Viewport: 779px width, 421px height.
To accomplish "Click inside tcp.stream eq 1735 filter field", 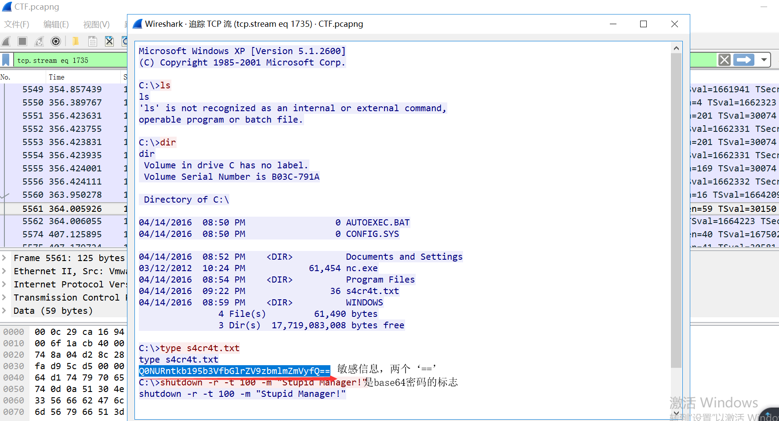I will click(x=70, y=60).
